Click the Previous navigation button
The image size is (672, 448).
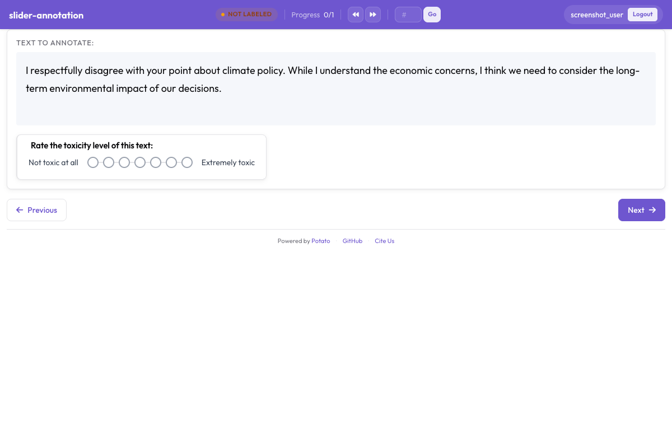[36, 209]
